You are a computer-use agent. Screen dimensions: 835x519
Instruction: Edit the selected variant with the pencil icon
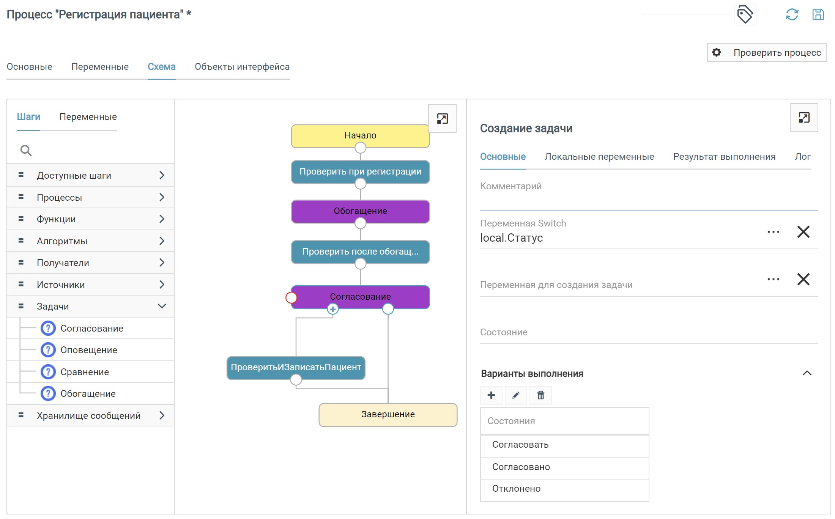pyautogui.click(x=516, y=395)
